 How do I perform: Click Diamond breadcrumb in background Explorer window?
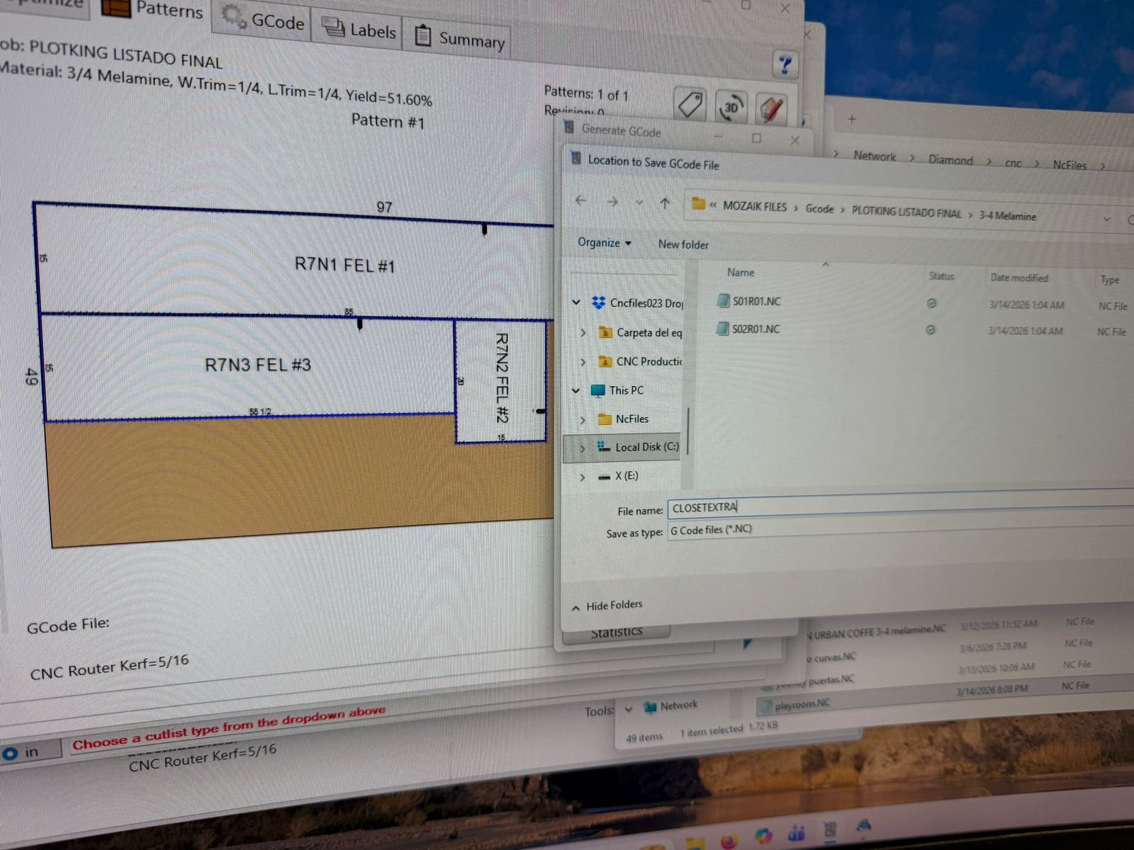click(x=950, y=160)
